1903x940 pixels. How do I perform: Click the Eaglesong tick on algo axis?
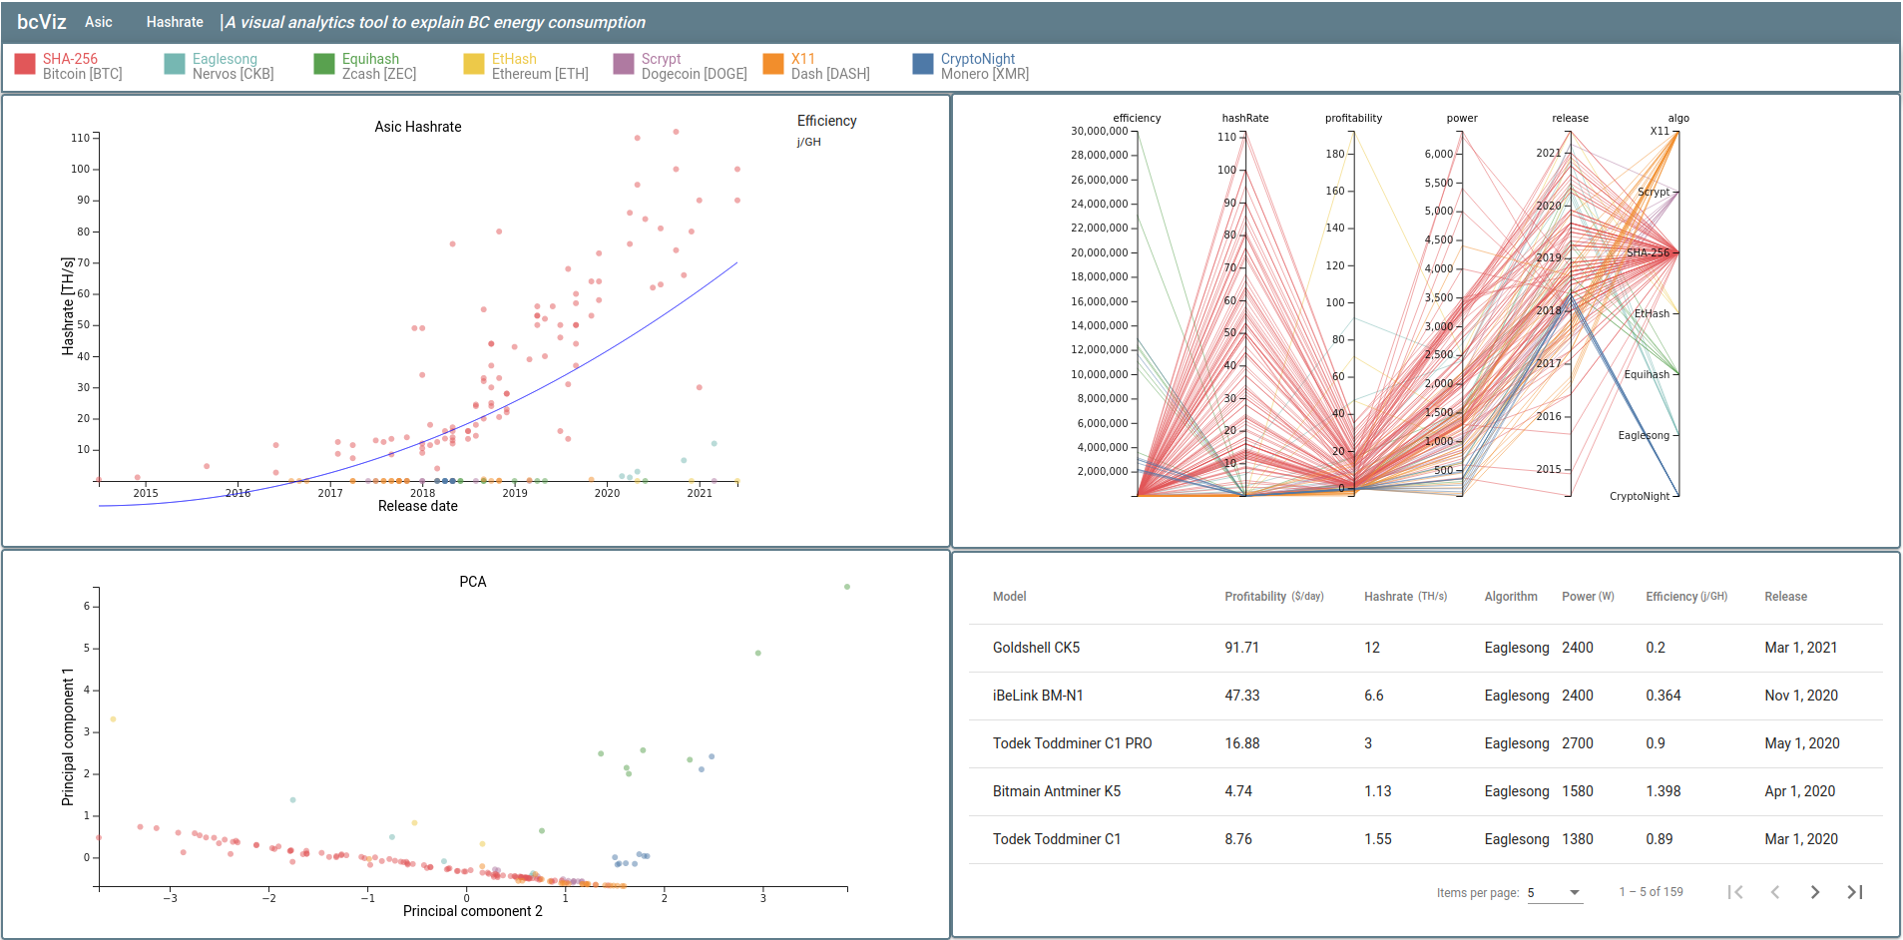pyautogui.click(x=1643, y=435)
